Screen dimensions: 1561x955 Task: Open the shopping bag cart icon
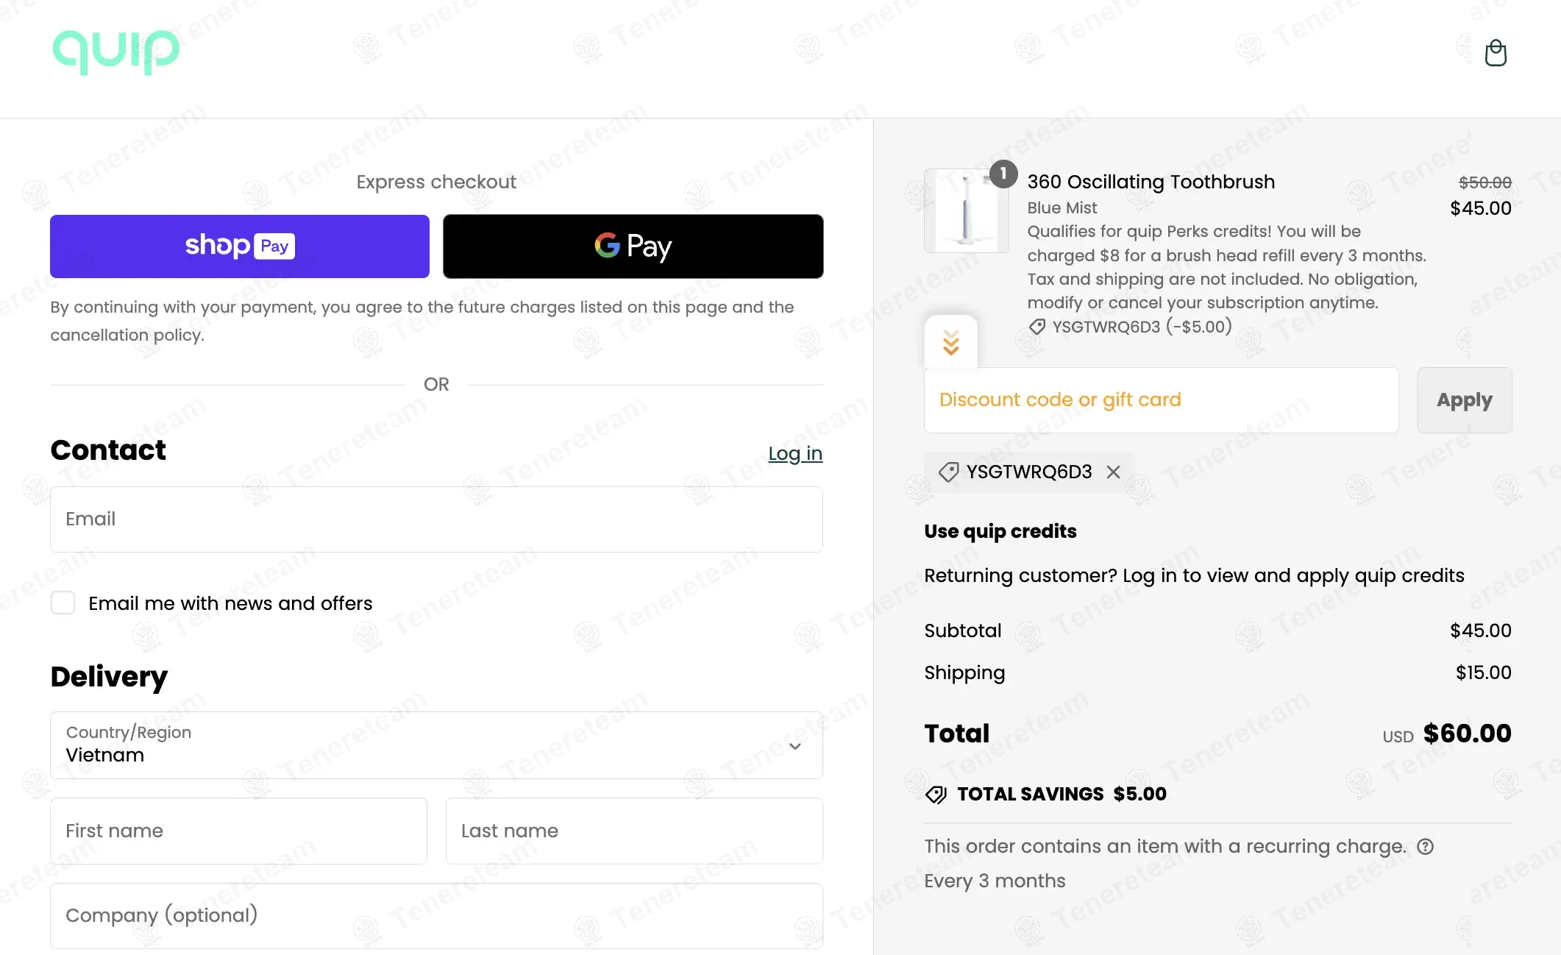coord(1495,53)
